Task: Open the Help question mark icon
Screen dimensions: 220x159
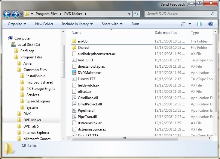Action: click(x=210, y=24)
